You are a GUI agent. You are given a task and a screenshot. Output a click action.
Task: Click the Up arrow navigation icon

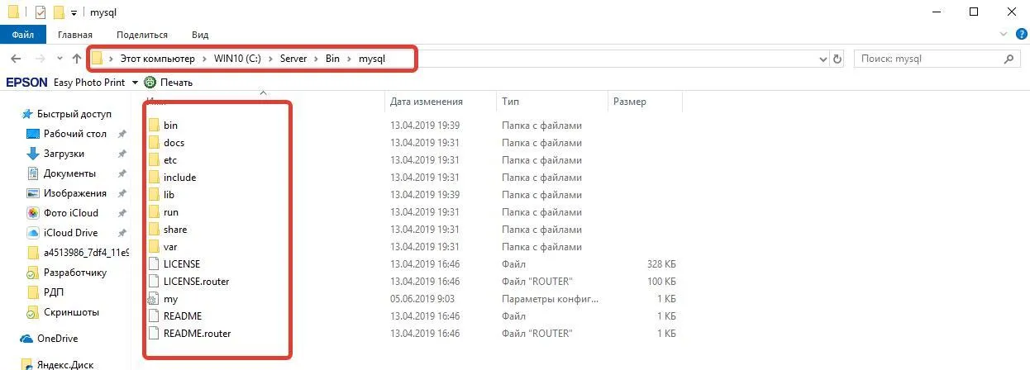point(77,59)
